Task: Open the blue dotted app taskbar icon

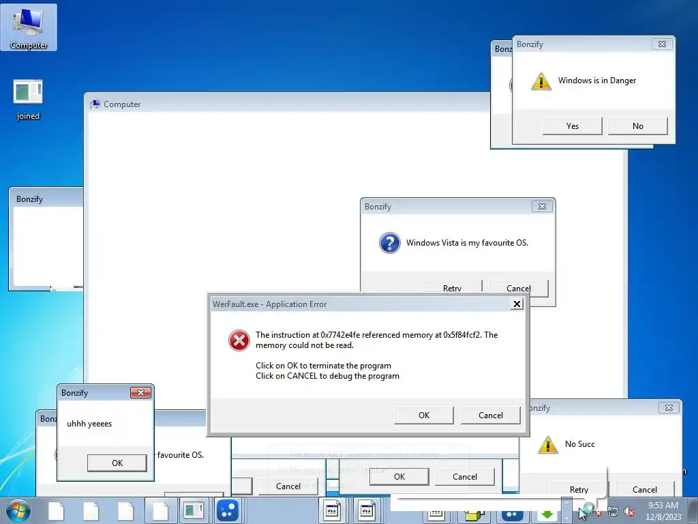Action: (228, 510)
